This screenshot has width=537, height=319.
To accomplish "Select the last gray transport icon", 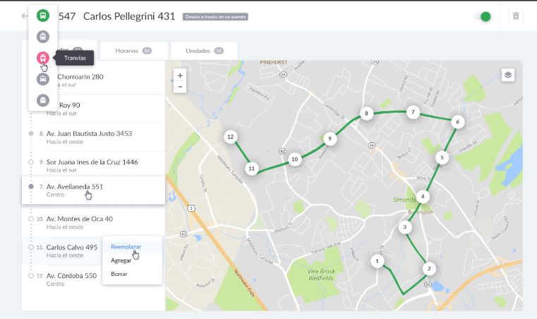I will pos(43,100).
